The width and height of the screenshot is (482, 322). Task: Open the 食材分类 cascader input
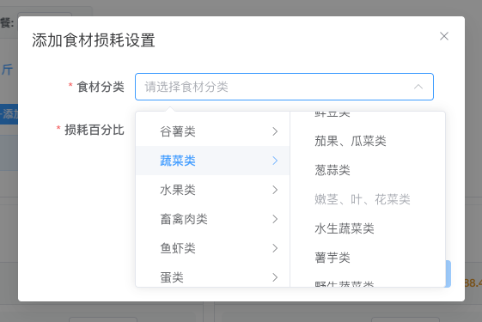284,87
